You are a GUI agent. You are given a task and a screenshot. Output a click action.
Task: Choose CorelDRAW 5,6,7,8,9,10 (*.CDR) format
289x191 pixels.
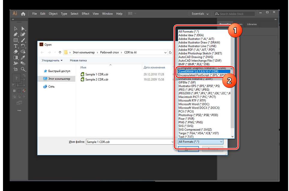click(204, 71)
